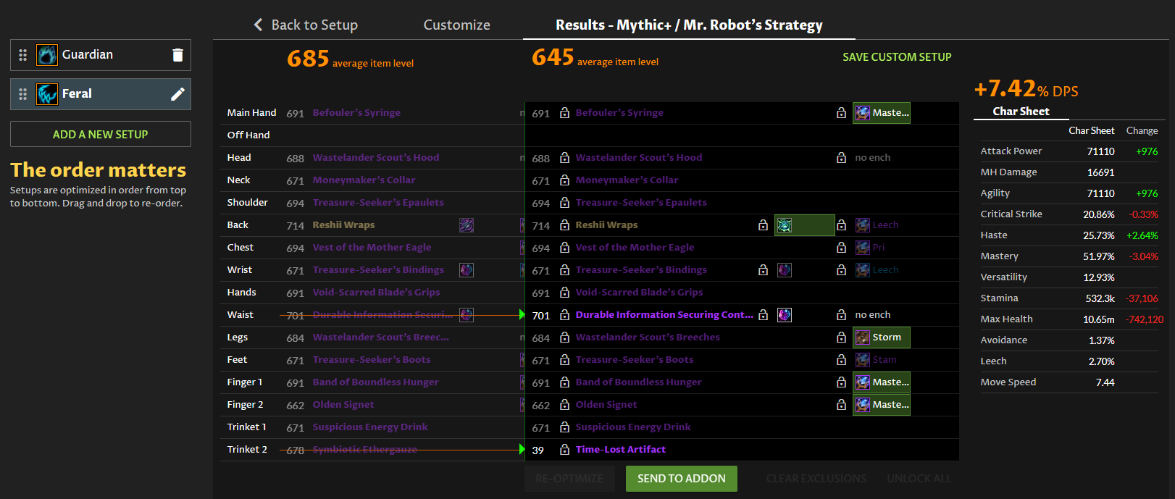Image resolution: width=1175 pixels, height=499 pixels.
Task: Click the Feral spec icon
Action: (47, 94)
